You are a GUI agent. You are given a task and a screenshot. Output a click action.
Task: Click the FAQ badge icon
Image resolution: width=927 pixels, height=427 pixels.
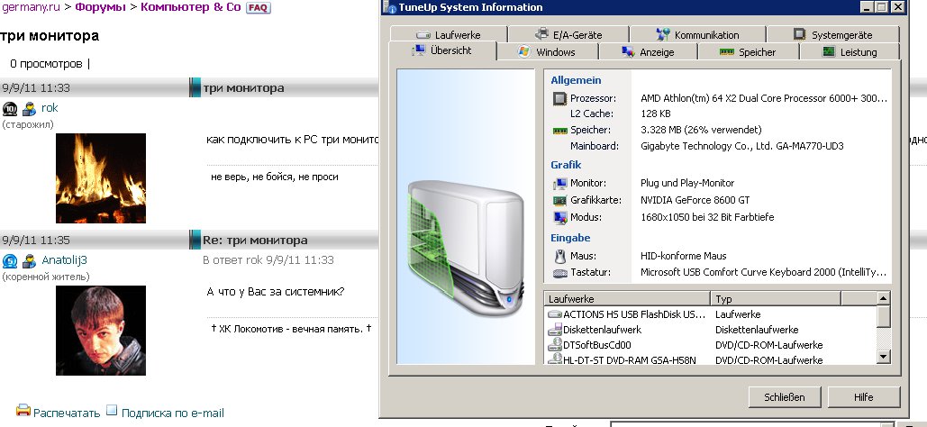[x=259, y=8]
